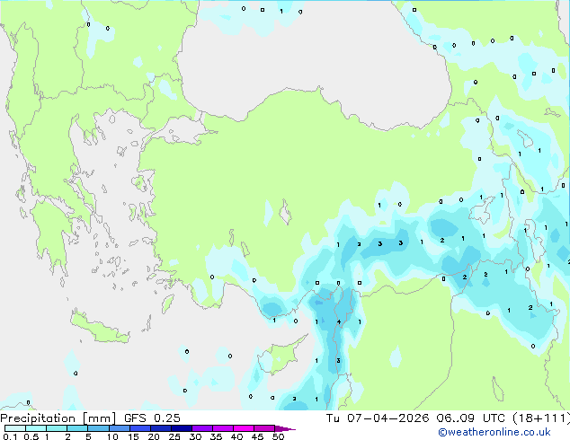The height and width of the screenshot is (440, 570).
Task: Click the '06..09 UTC' time range text
Action: [x=471, y=418]
